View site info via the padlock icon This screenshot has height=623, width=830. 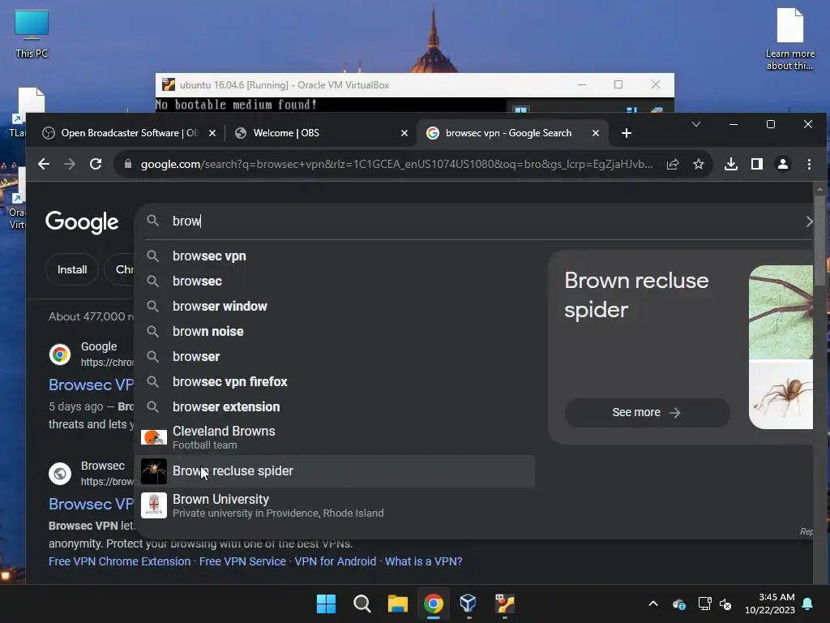[x=127, y=164]
